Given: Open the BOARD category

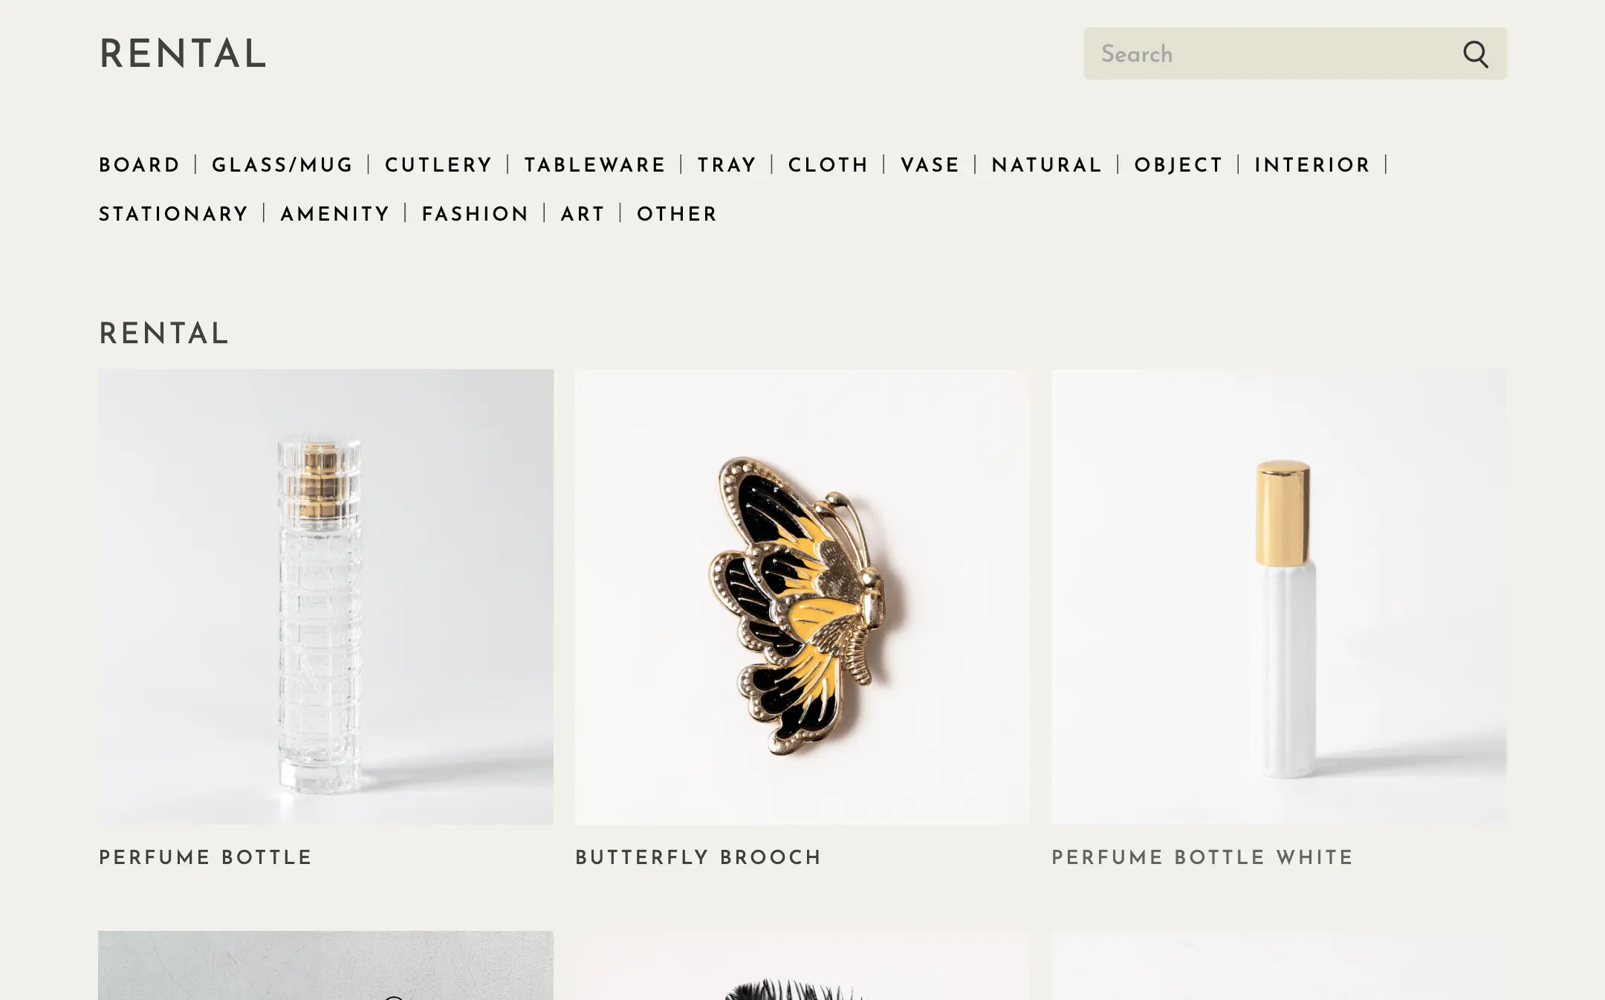Looking at the screenshot, I should pos(140,165).
